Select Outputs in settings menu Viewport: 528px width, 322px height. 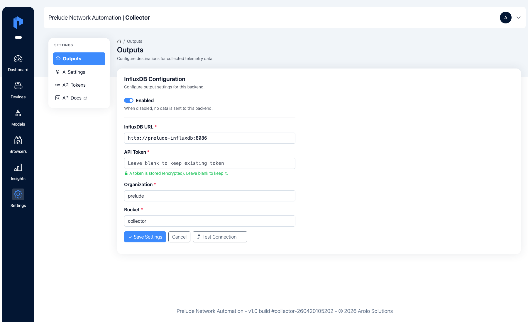[x=79, y=59]
